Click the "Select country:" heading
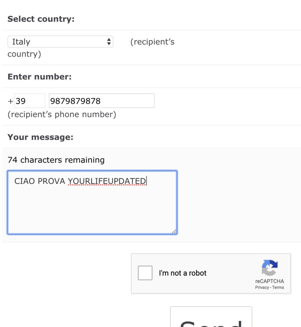This screenshot has width=301, height=327. pyautogui.click(x=41, y=19)
